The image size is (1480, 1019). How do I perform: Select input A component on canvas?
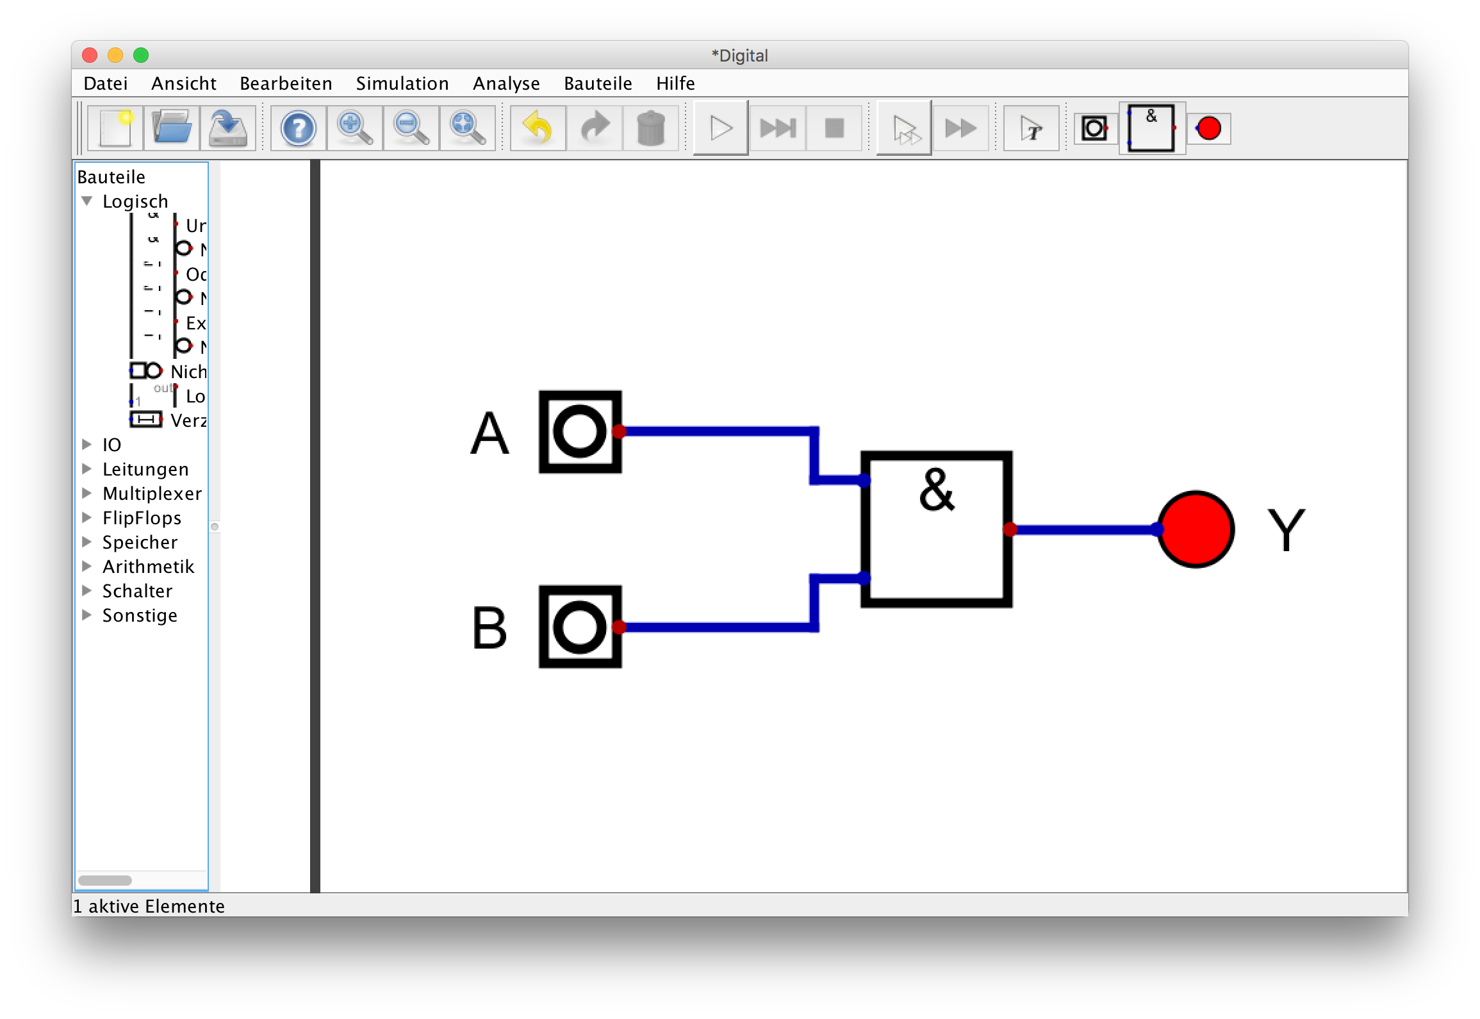(580, 432)
